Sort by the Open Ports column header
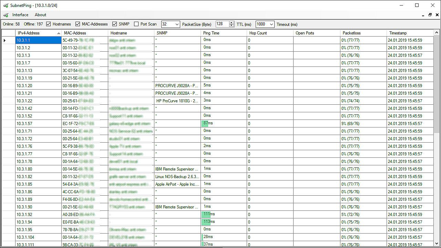This screenshot has width=441, height=248. [x=317, y=33]
